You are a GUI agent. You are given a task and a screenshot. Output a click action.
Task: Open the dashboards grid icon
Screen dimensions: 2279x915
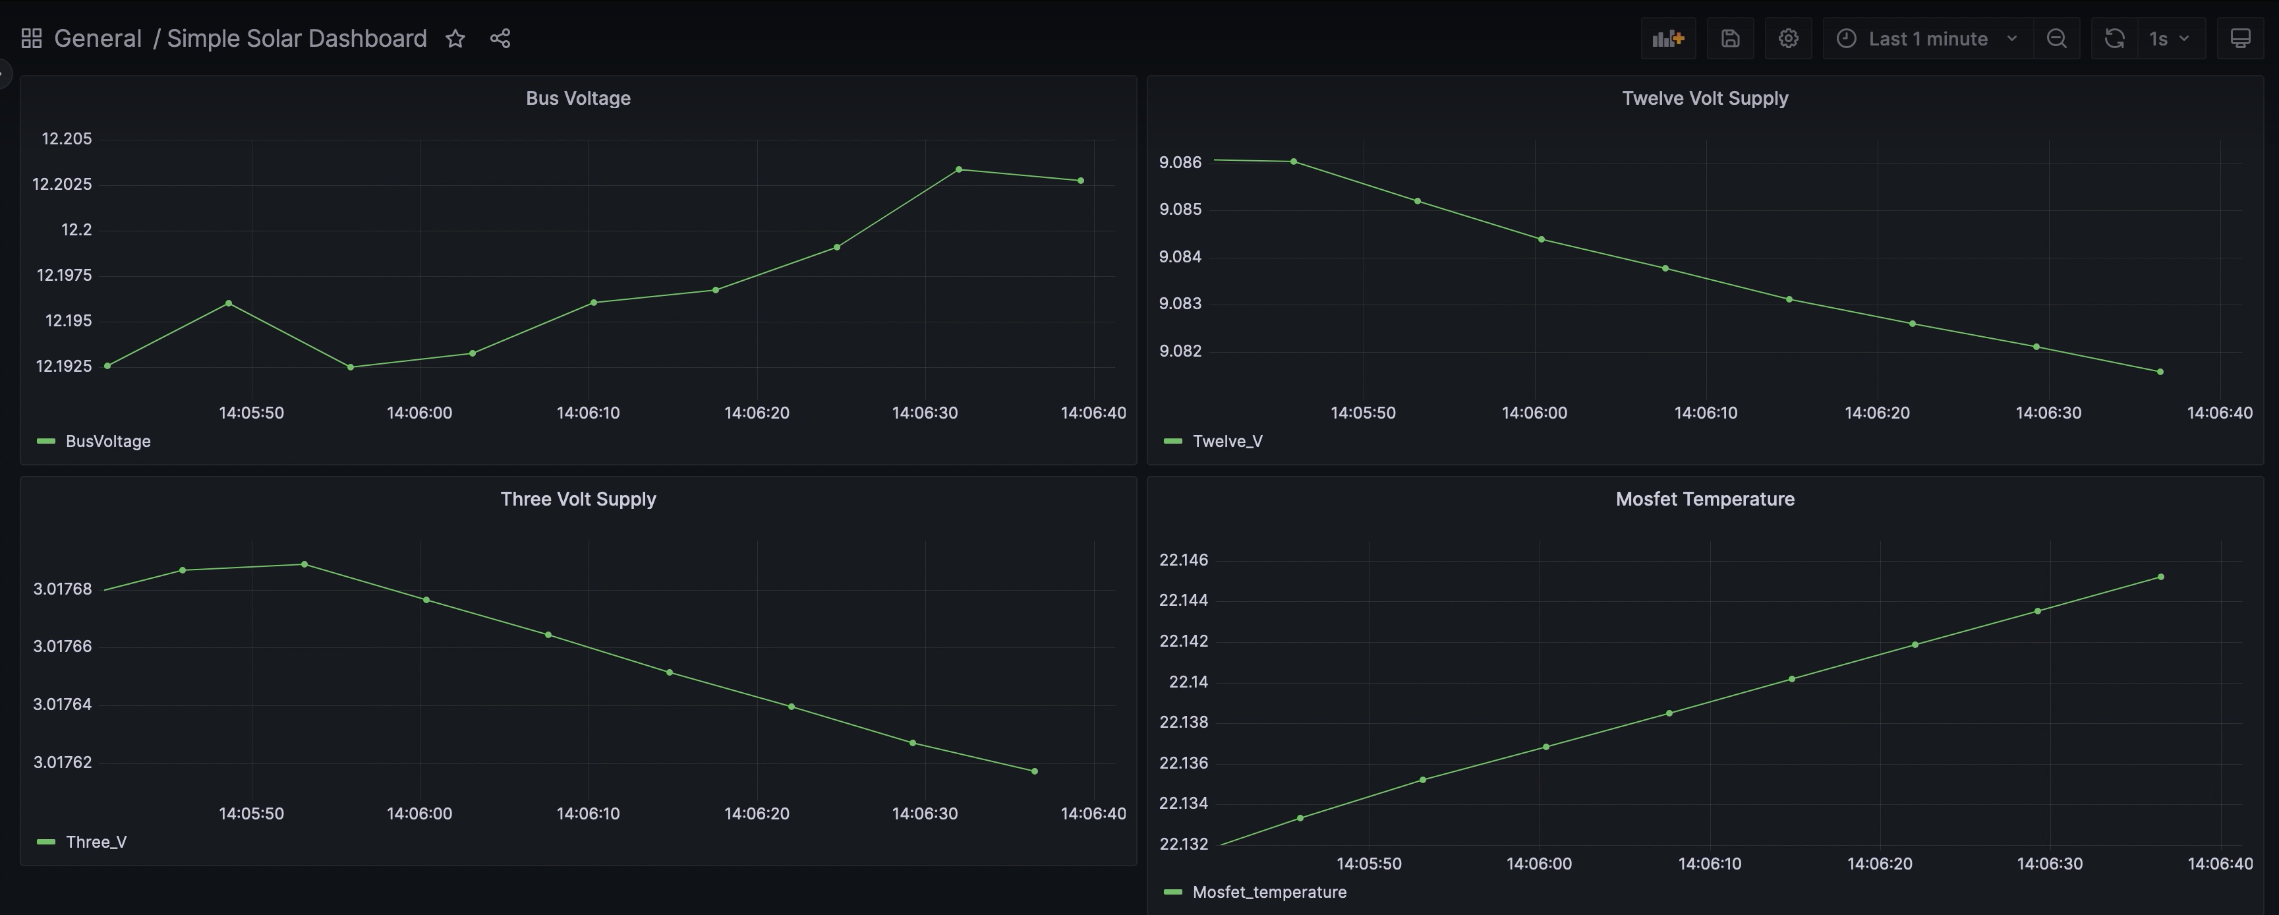(31, 38)
